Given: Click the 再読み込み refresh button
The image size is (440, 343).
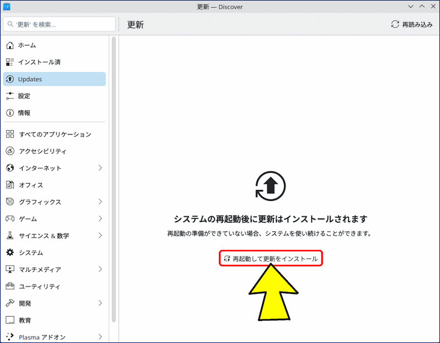Looking at the screenshot, I should (412, 25).
